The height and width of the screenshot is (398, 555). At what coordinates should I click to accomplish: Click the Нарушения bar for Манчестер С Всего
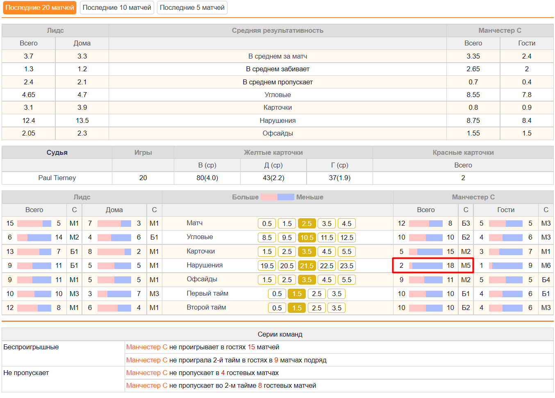click(x=426, y=266)
